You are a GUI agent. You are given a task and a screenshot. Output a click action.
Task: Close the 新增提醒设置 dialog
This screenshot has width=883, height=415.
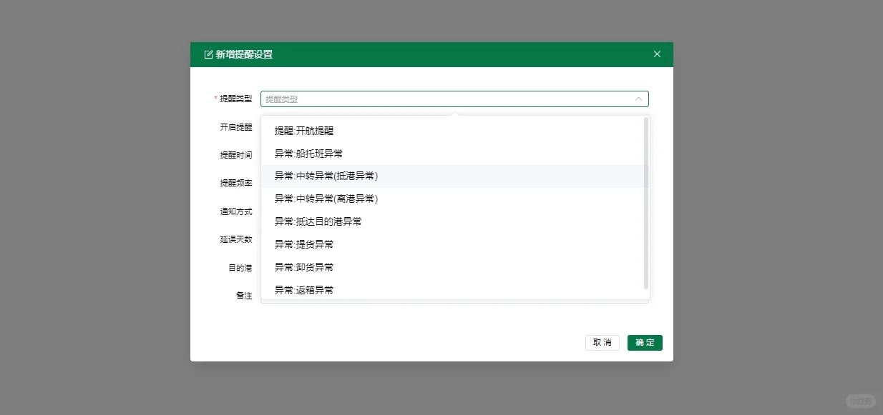tap(657, 54)
